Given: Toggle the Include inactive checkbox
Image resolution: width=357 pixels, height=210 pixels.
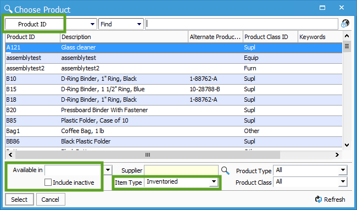Looking at the screenshot, I should 48,183.
